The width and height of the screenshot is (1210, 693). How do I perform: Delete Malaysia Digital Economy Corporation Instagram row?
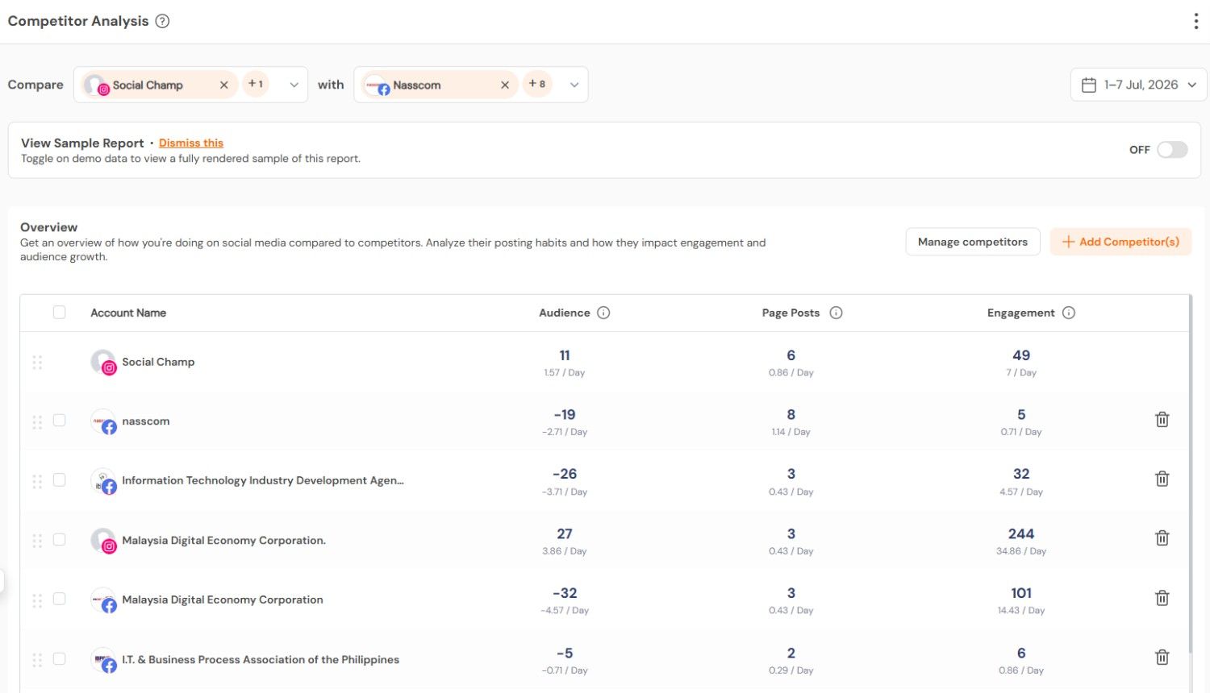point(1162,537)
